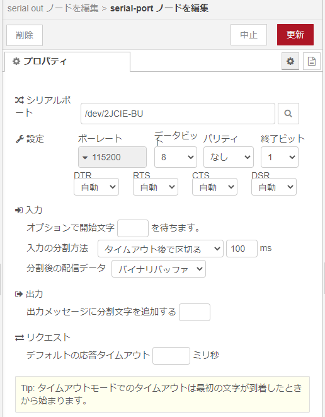Viewport: 325px width, 417px height.
Task: Open the baud rate 115200 dropdown
Action: 112,157
